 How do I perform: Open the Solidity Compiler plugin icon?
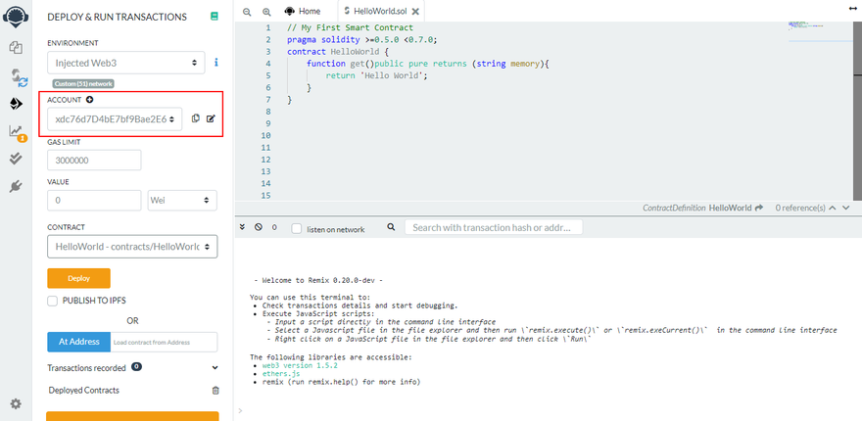click(x=16, y=75)
